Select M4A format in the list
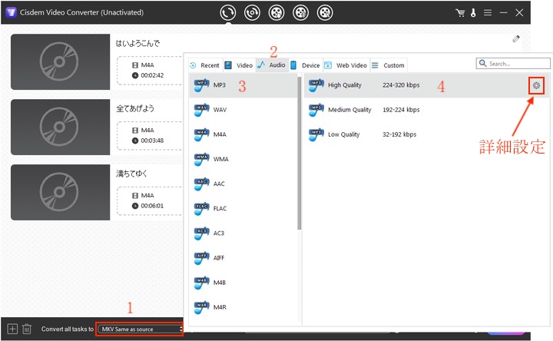The image size is (553, 341). coord(243,134)
